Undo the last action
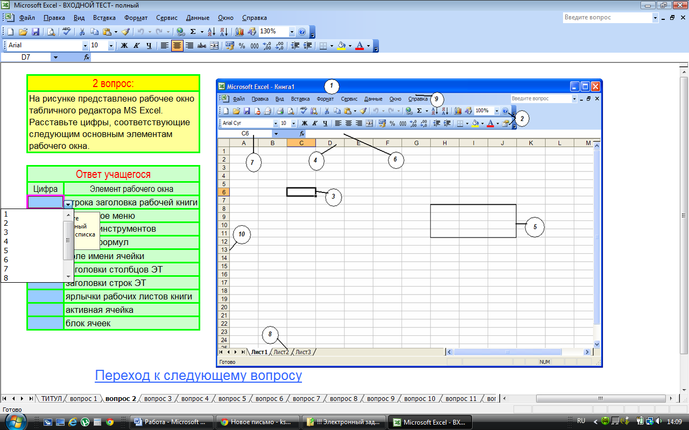The width and height of the screenshot is (689, 430). point(140,32)
